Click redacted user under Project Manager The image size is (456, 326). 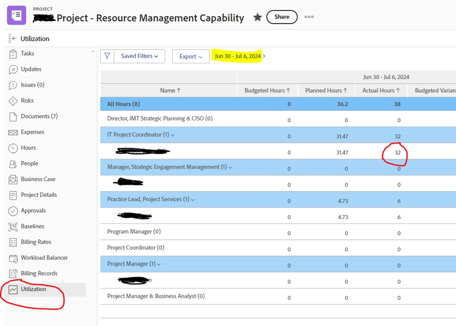[135, 281]
